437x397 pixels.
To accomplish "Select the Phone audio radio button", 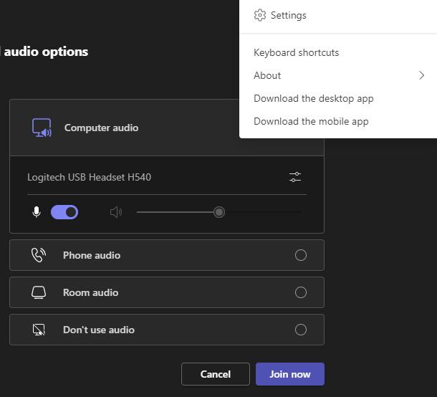I will click(x=301, y=255).
